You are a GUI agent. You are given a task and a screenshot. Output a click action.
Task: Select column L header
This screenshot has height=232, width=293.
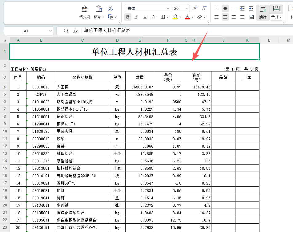(269, 40)
